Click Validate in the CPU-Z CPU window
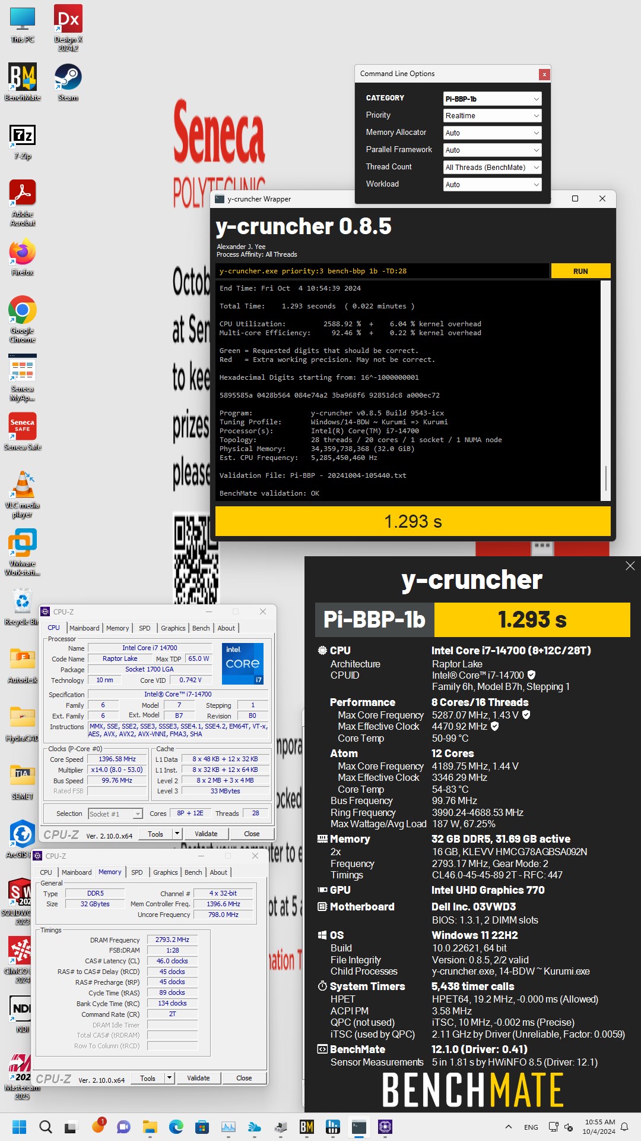641x1141 pixels. [x=206, y=834]
